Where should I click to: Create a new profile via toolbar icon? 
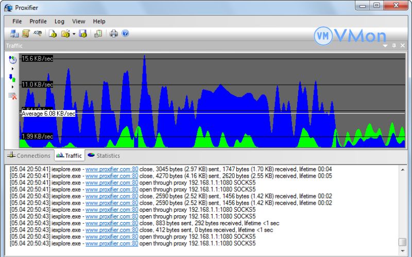pos(53,34)
